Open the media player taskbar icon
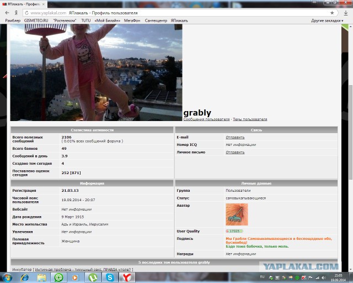 [75, 277]
